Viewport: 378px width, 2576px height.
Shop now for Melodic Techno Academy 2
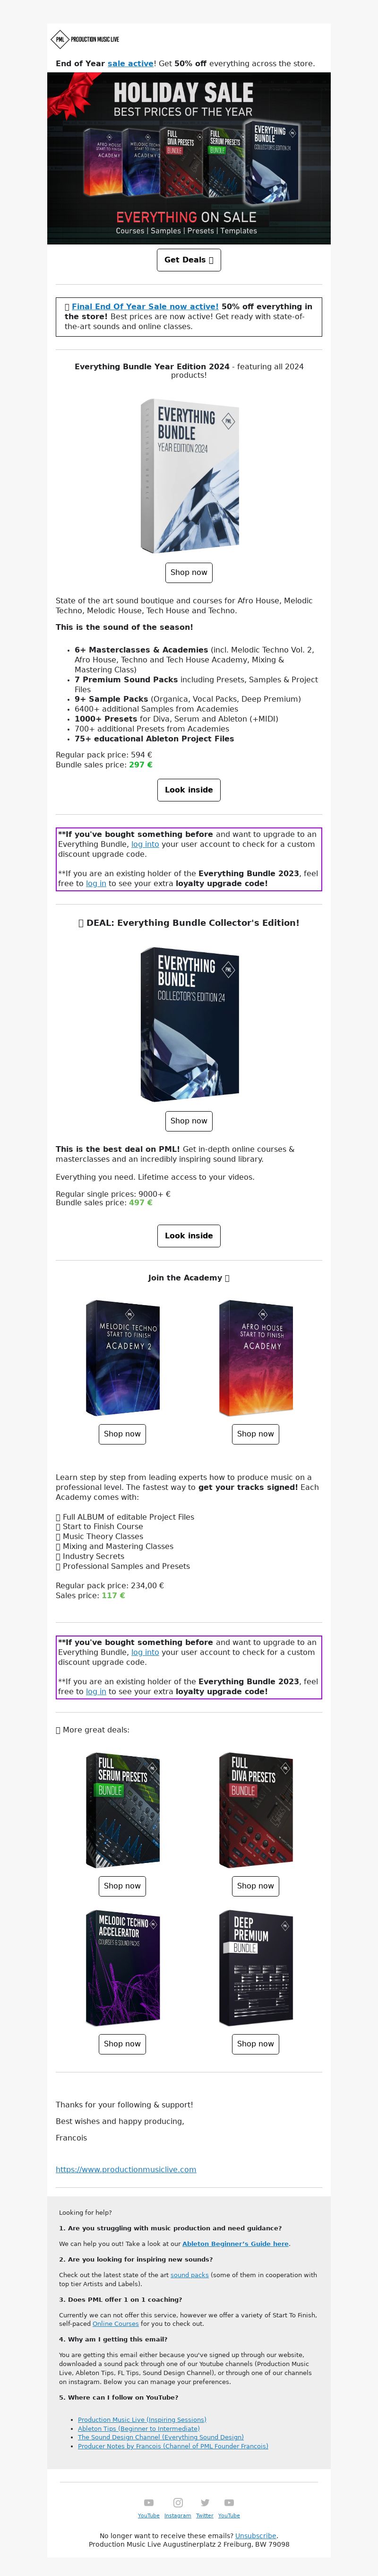tap(122, 1434)
